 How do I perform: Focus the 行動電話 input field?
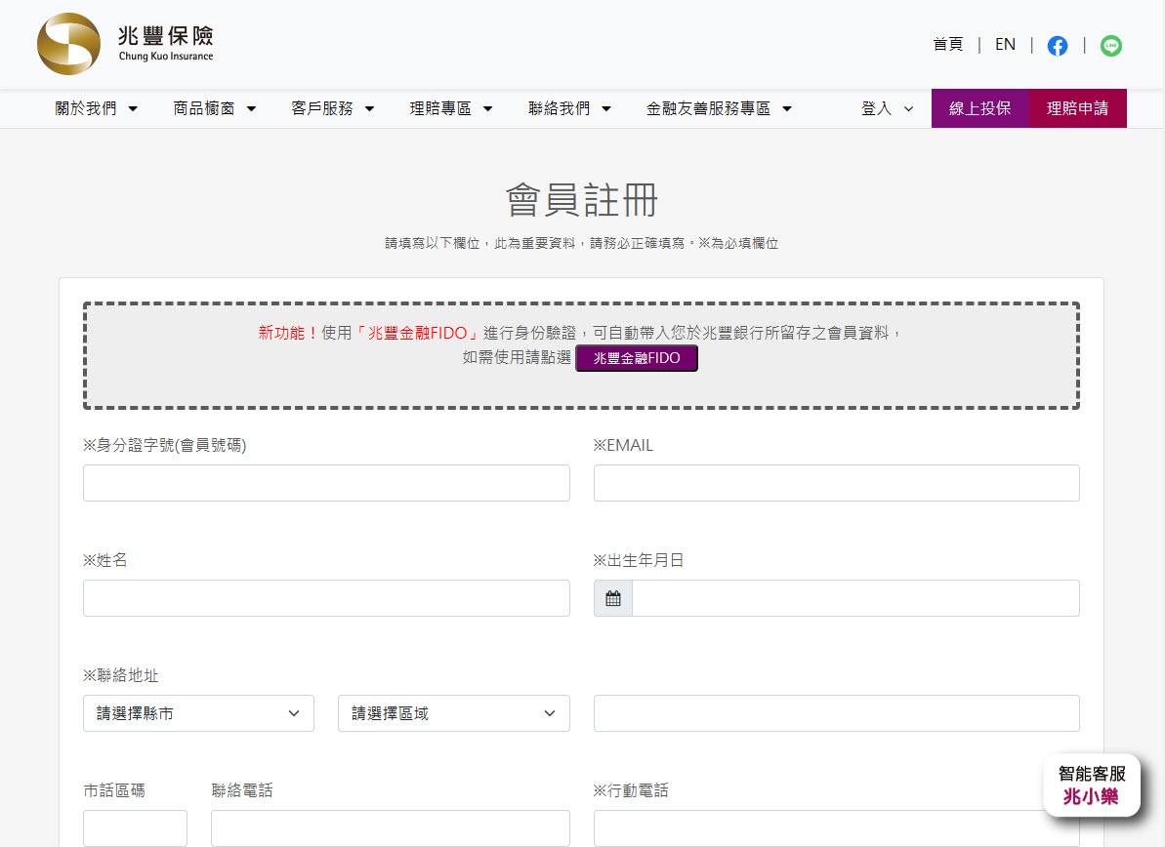tap(837, 828)
